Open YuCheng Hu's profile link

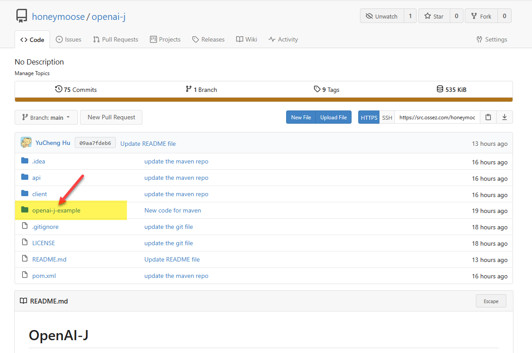pos(53,143)
